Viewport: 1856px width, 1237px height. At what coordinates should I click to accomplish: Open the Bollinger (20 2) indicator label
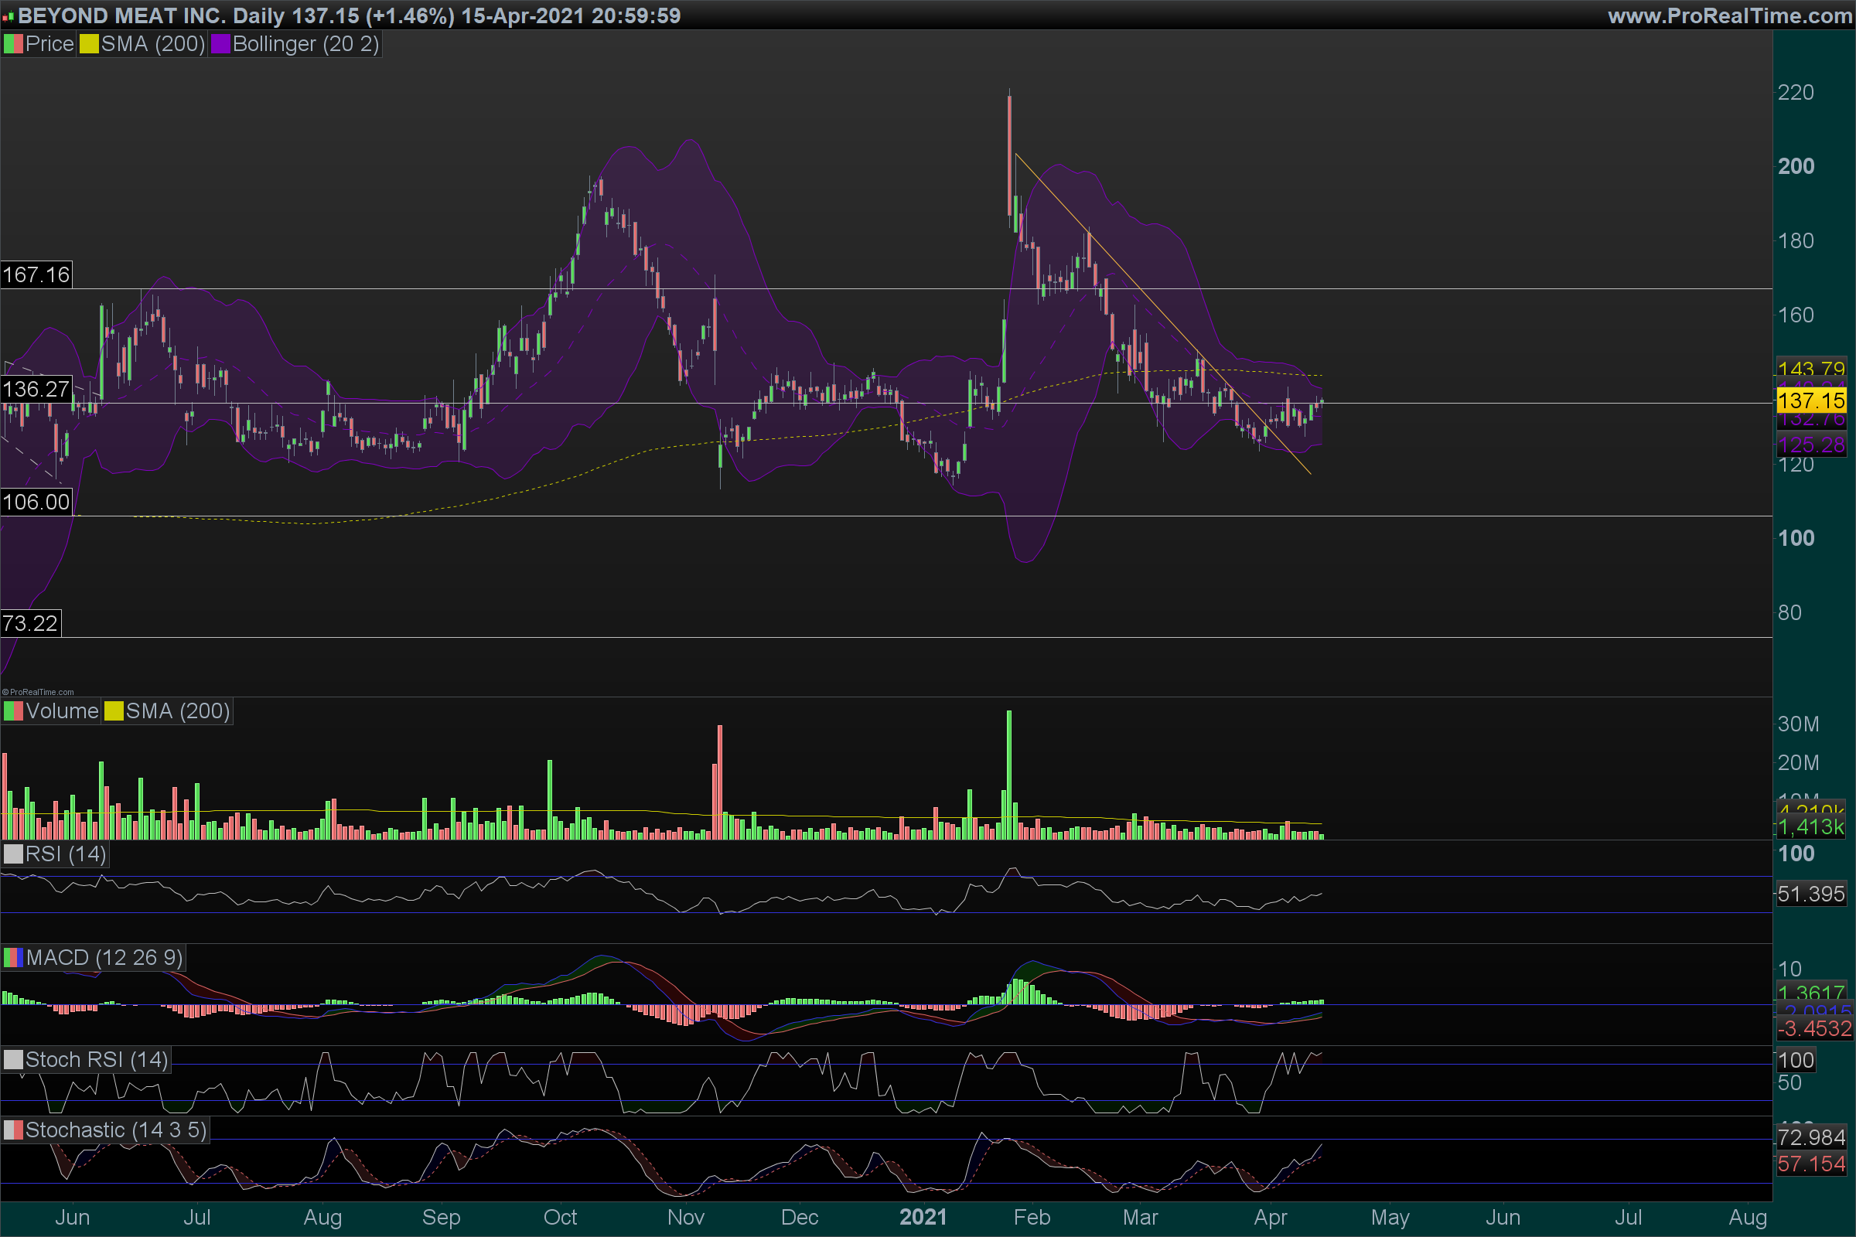coord(305,44)
